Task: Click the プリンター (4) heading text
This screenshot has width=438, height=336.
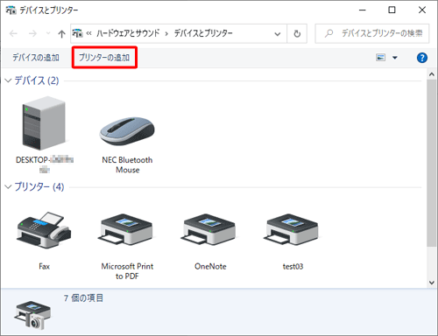Action: pyautogui.click(x=39, y=186)
